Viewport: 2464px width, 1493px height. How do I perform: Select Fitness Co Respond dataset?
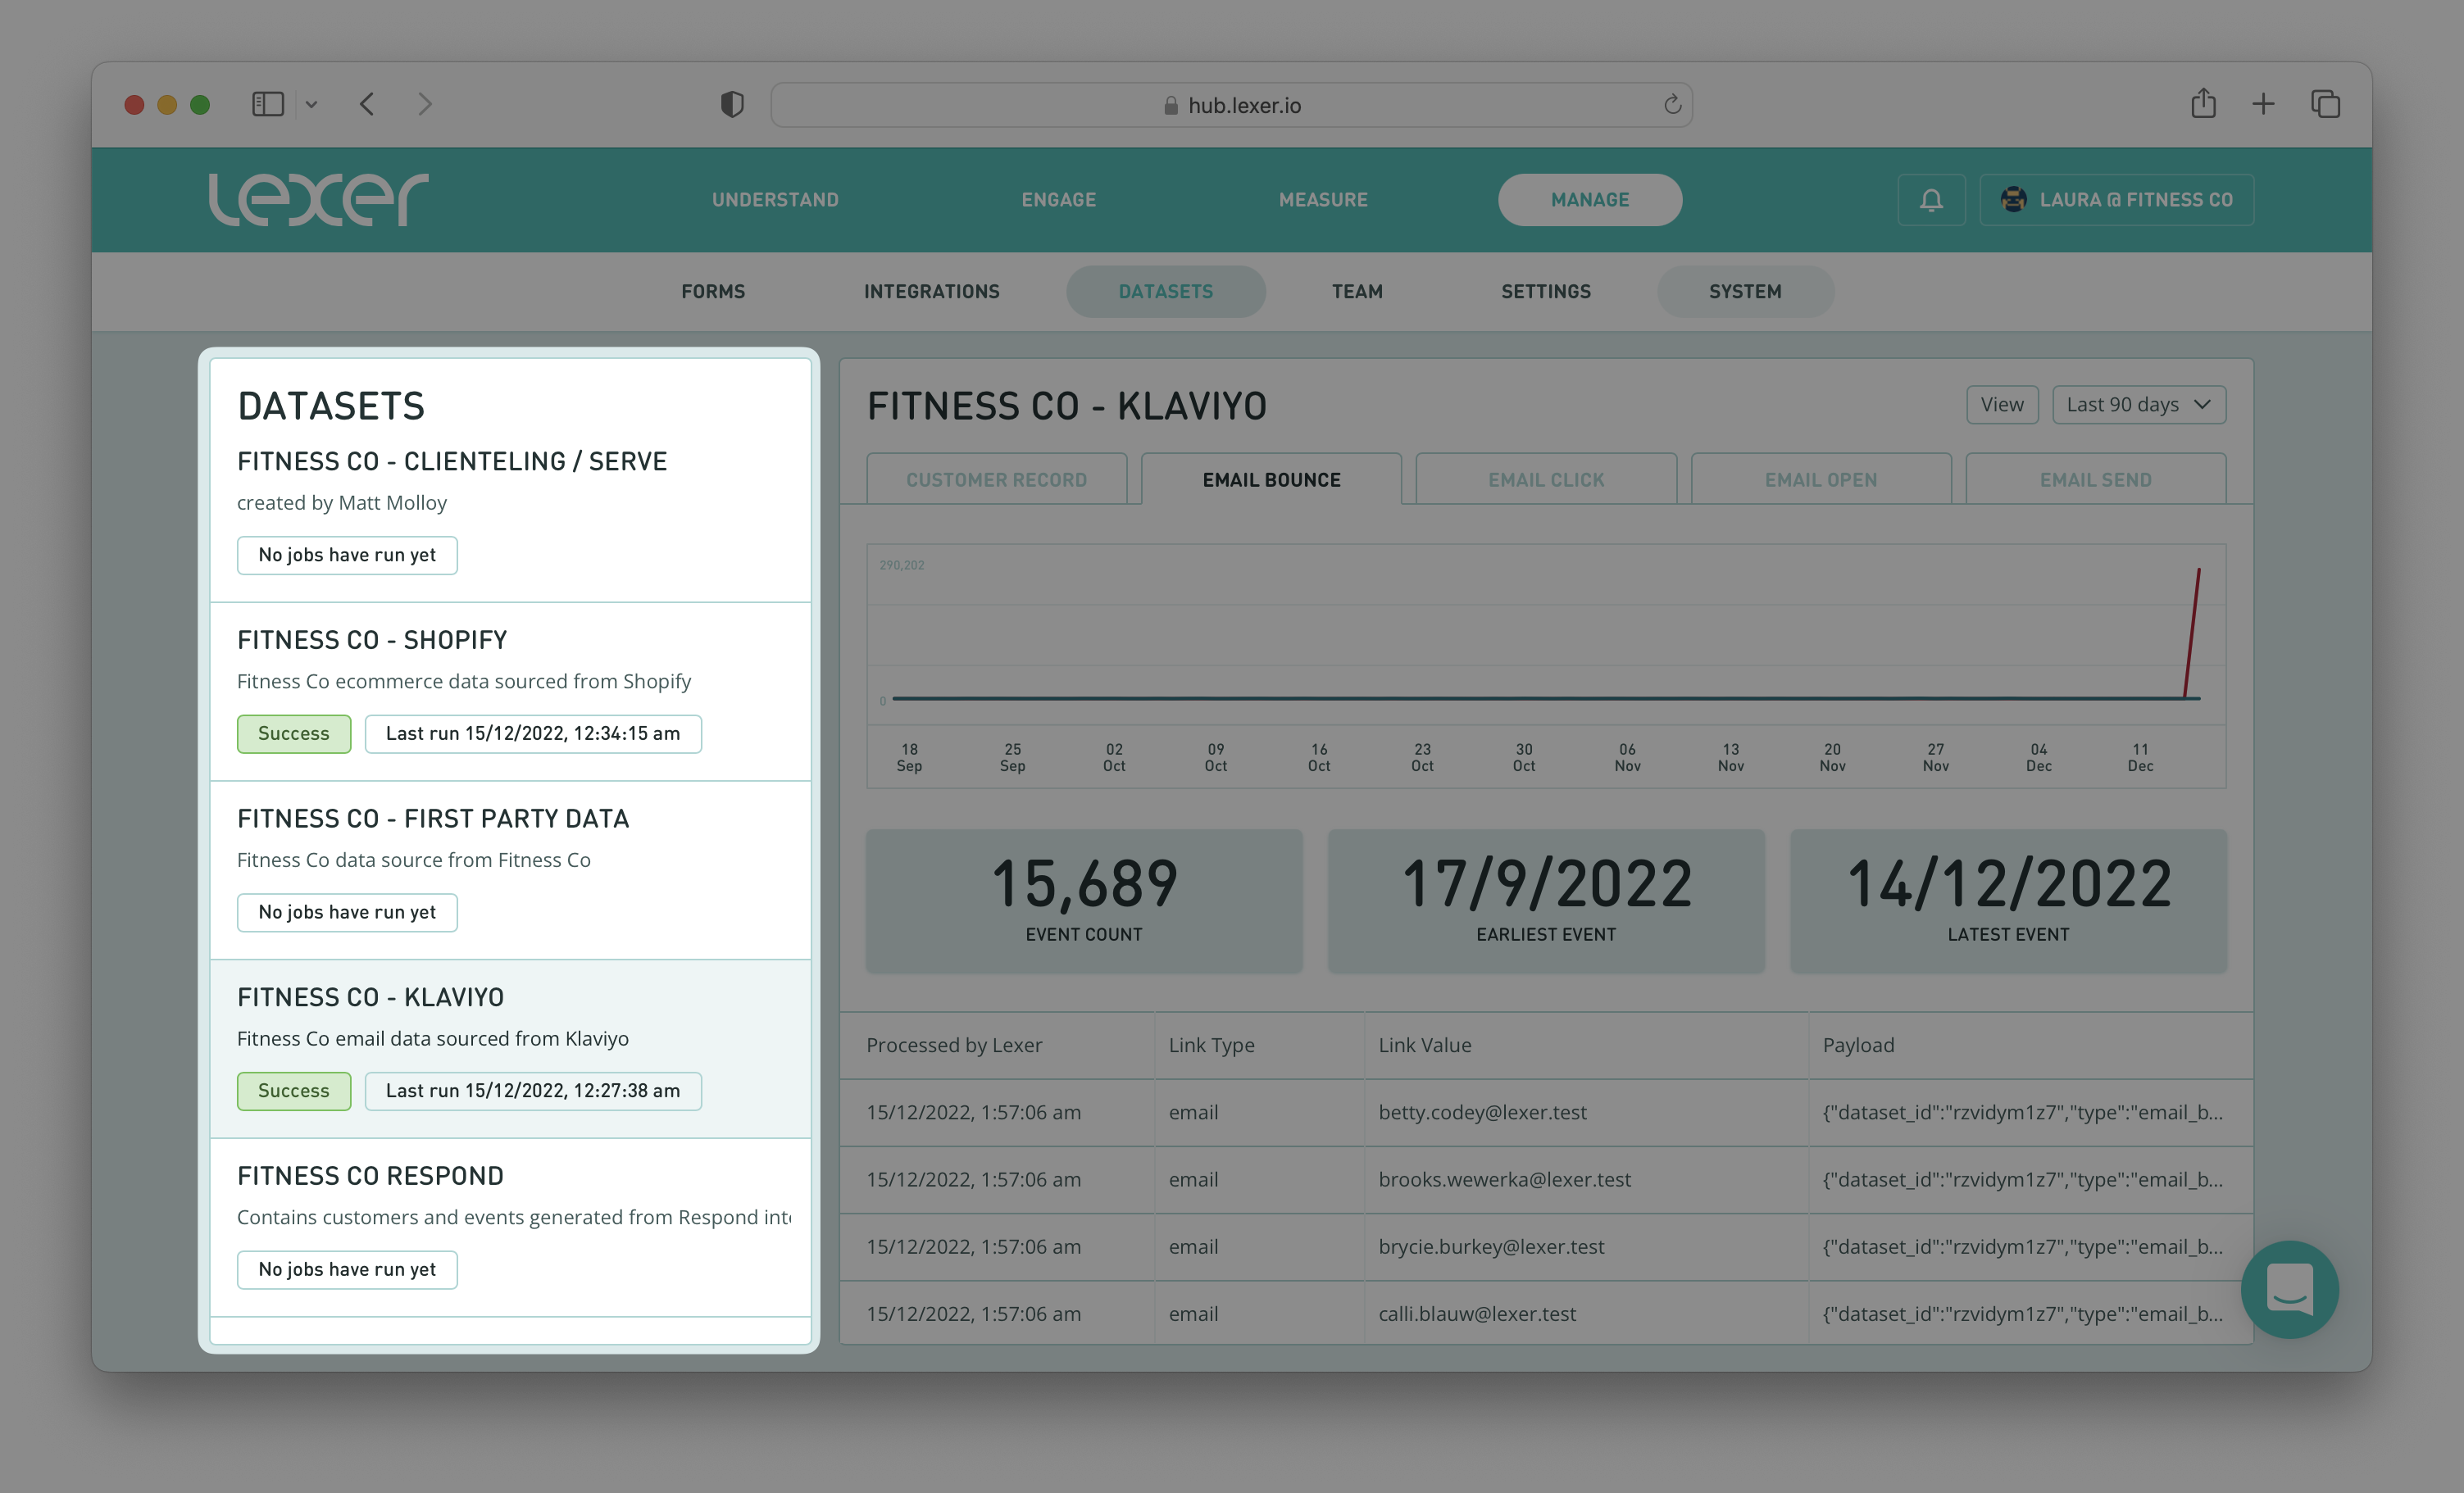510,1228
